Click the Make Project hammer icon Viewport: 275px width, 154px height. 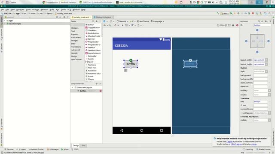[218, 13]
